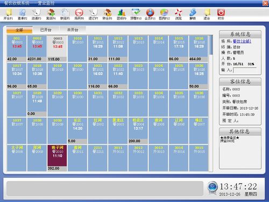Image resolution: width=269 pixels, height=202 pixels.
Task: Switch to the 未开台 tab
Action: pos(73,30)
